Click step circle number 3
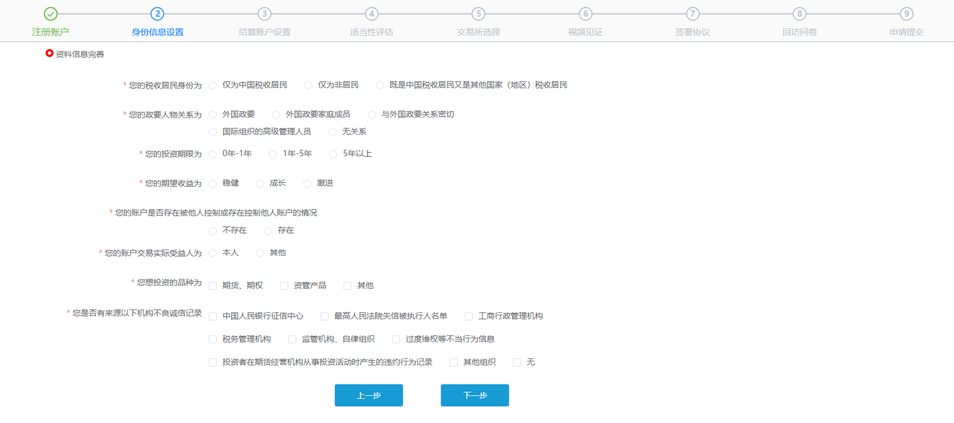 265,14
